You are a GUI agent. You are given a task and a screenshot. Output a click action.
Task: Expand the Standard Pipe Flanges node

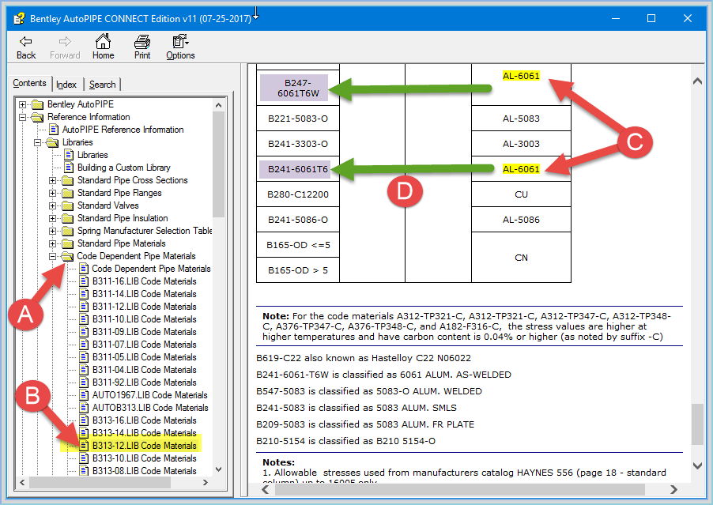53,193
